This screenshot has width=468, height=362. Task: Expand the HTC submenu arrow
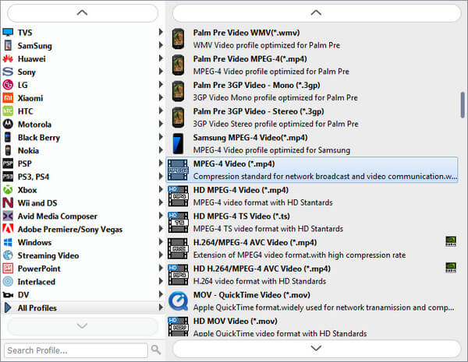161,111
